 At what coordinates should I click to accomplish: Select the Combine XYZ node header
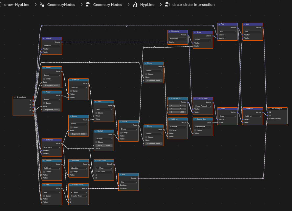click(177, 98)
